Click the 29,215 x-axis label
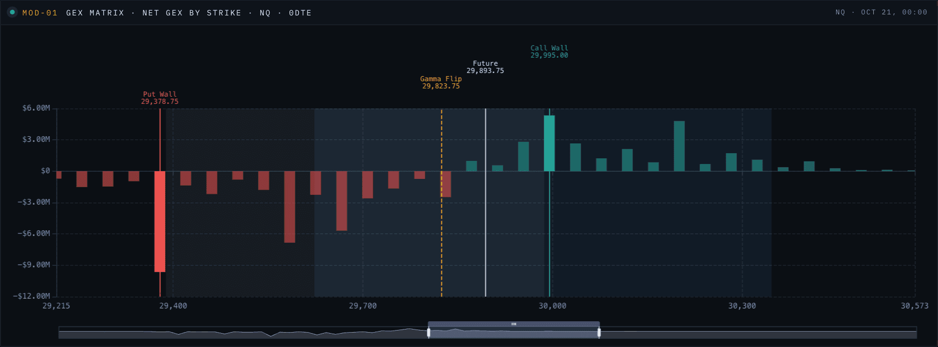The image size is (938, 347). click(x=56, y=306)
